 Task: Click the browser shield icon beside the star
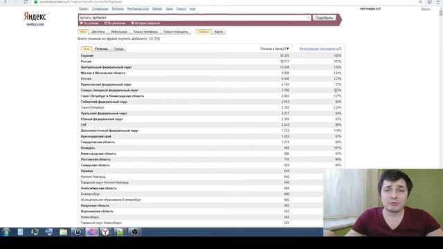click(429, 1)
